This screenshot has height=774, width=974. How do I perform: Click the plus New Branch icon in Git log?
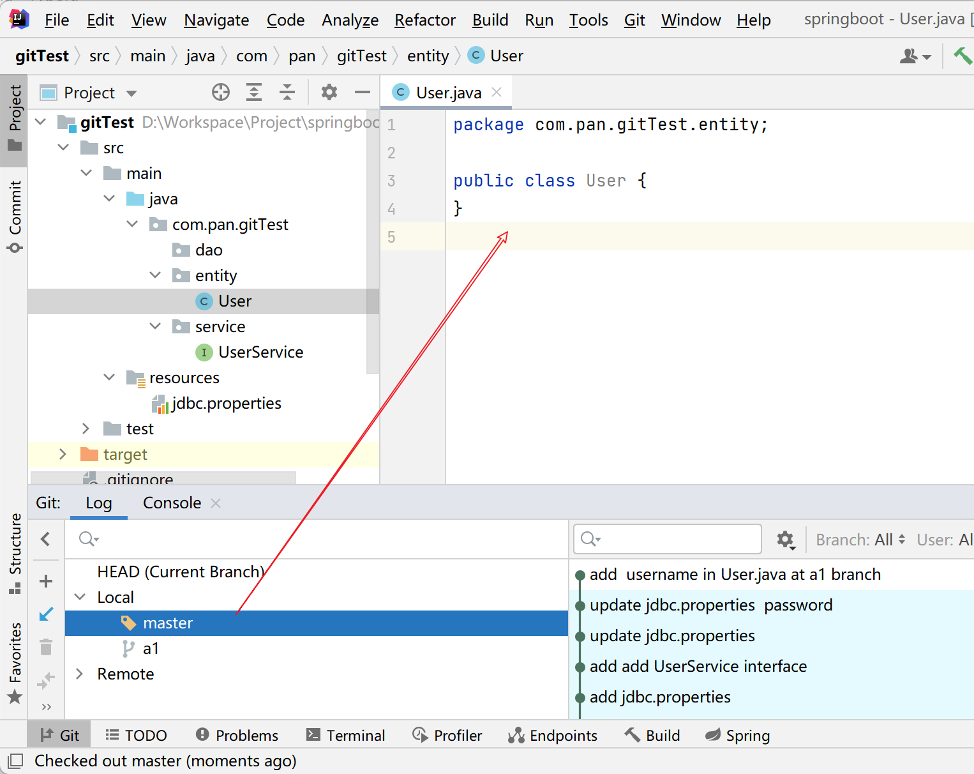(46, 581)
